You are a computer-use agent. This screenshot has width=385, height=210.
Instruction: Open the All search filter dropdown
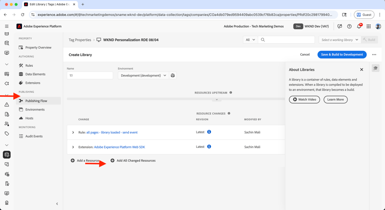[251, 40]
